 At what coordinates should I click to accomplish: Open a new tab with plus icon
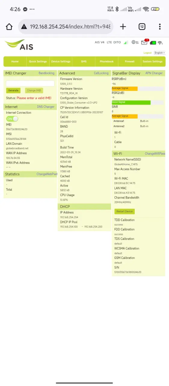123,27
